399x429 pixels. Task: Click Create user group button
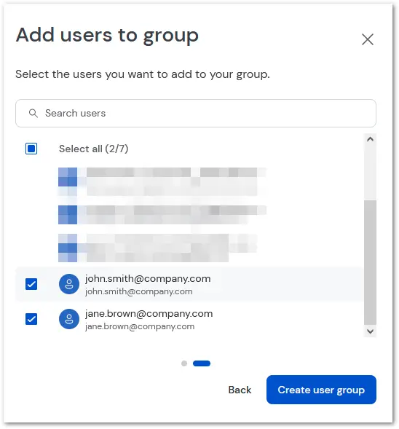pos(321,390)
